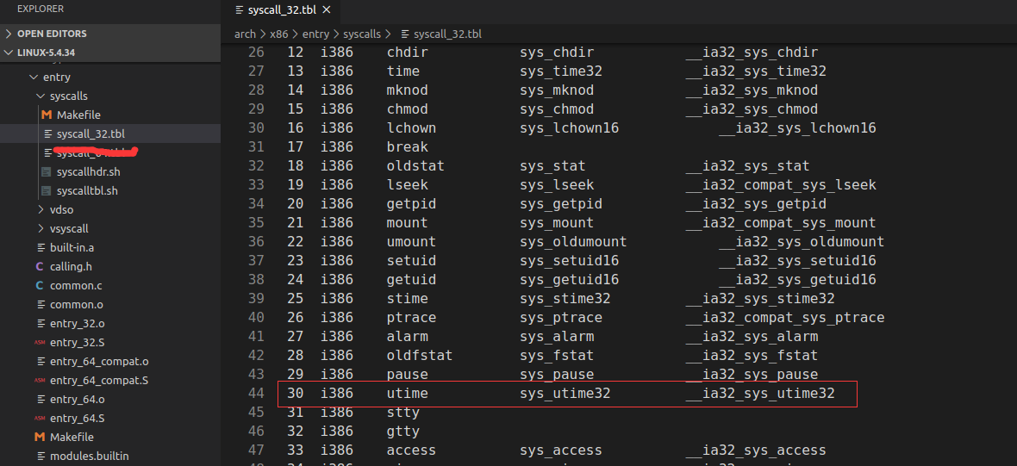
Task: Click the ASM icon beside entry_64_compat.S
Action: click(x=40, y=380)
